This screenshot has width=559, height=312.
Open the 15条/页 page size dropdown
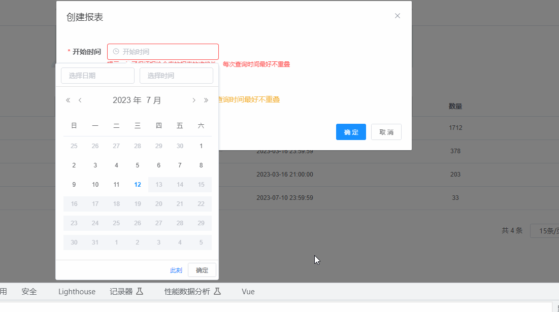pyautogui.click(x=544, y=231)
